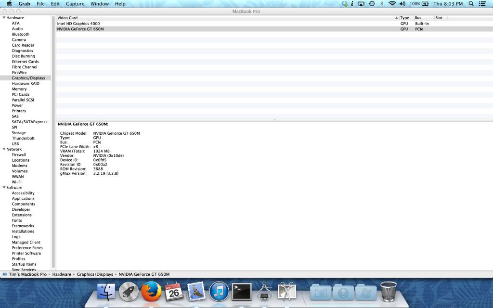Click the Bus column header
The height and width of the screenshot is (308, 493).
tap(418, 18)
